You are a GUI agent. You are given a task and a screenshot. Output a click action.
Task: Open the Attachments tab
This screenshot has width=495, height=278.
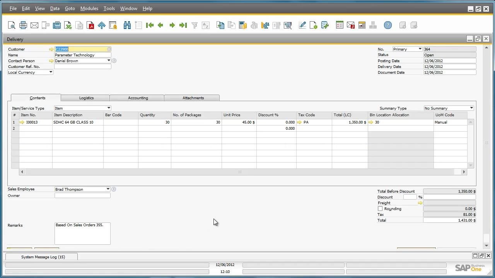(x=192, y=98)
